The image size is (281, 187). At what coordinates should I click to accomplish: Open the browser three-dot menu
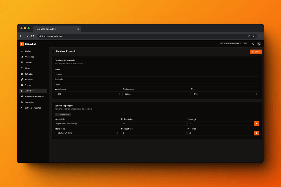pos(260,36)
